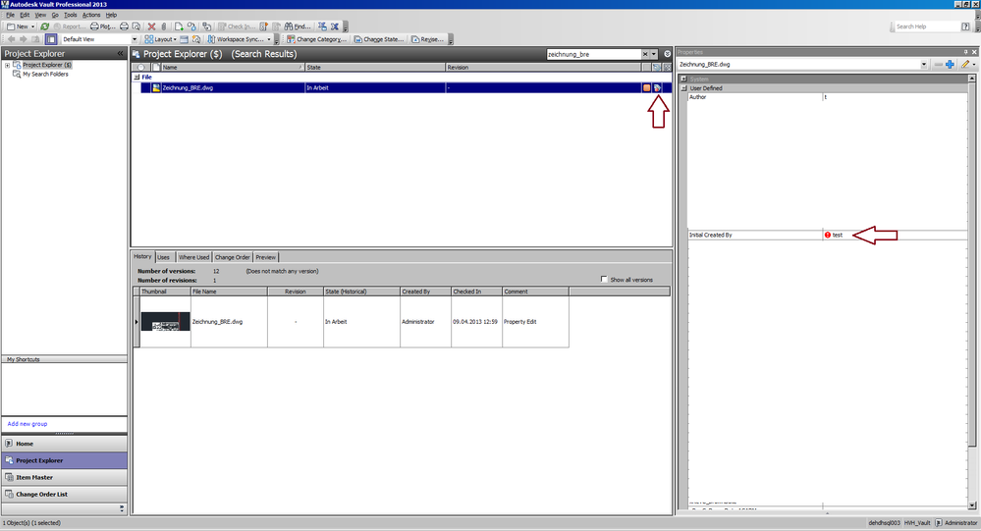The width and height of the screenshot is (981, 531).
Task: Open the Zeichnung_BRE.dwg properties file dropdown
Action: click(x=923, y=65)
